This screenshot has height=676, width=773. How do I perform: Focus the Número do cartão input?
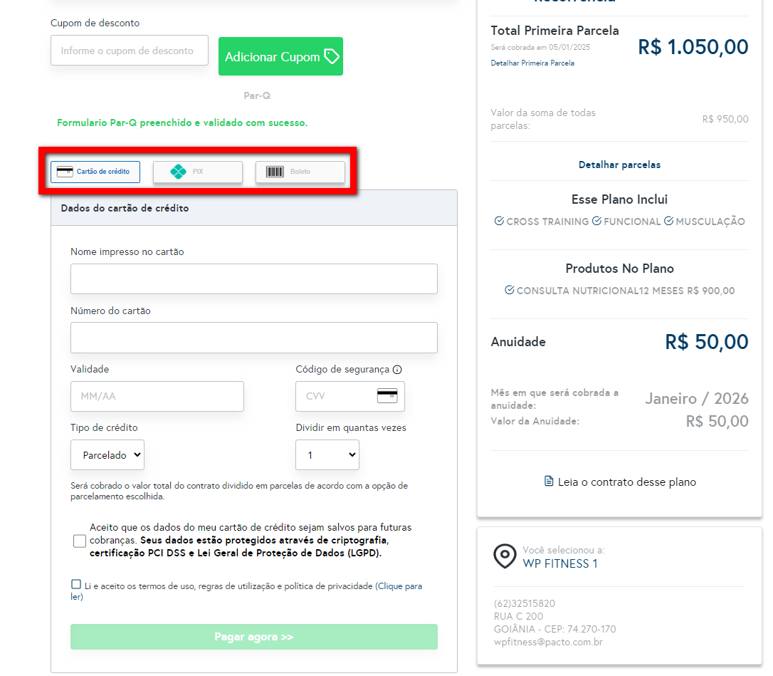[253, 337]
